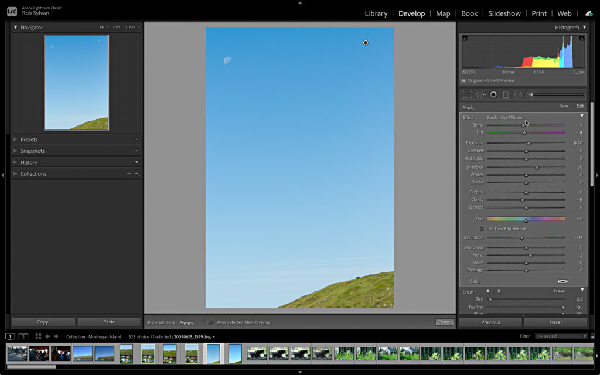The width and height of the screenshot is (600, 375).
Task: Select the Crop Overlay tool icon
Action: [467, 94]
